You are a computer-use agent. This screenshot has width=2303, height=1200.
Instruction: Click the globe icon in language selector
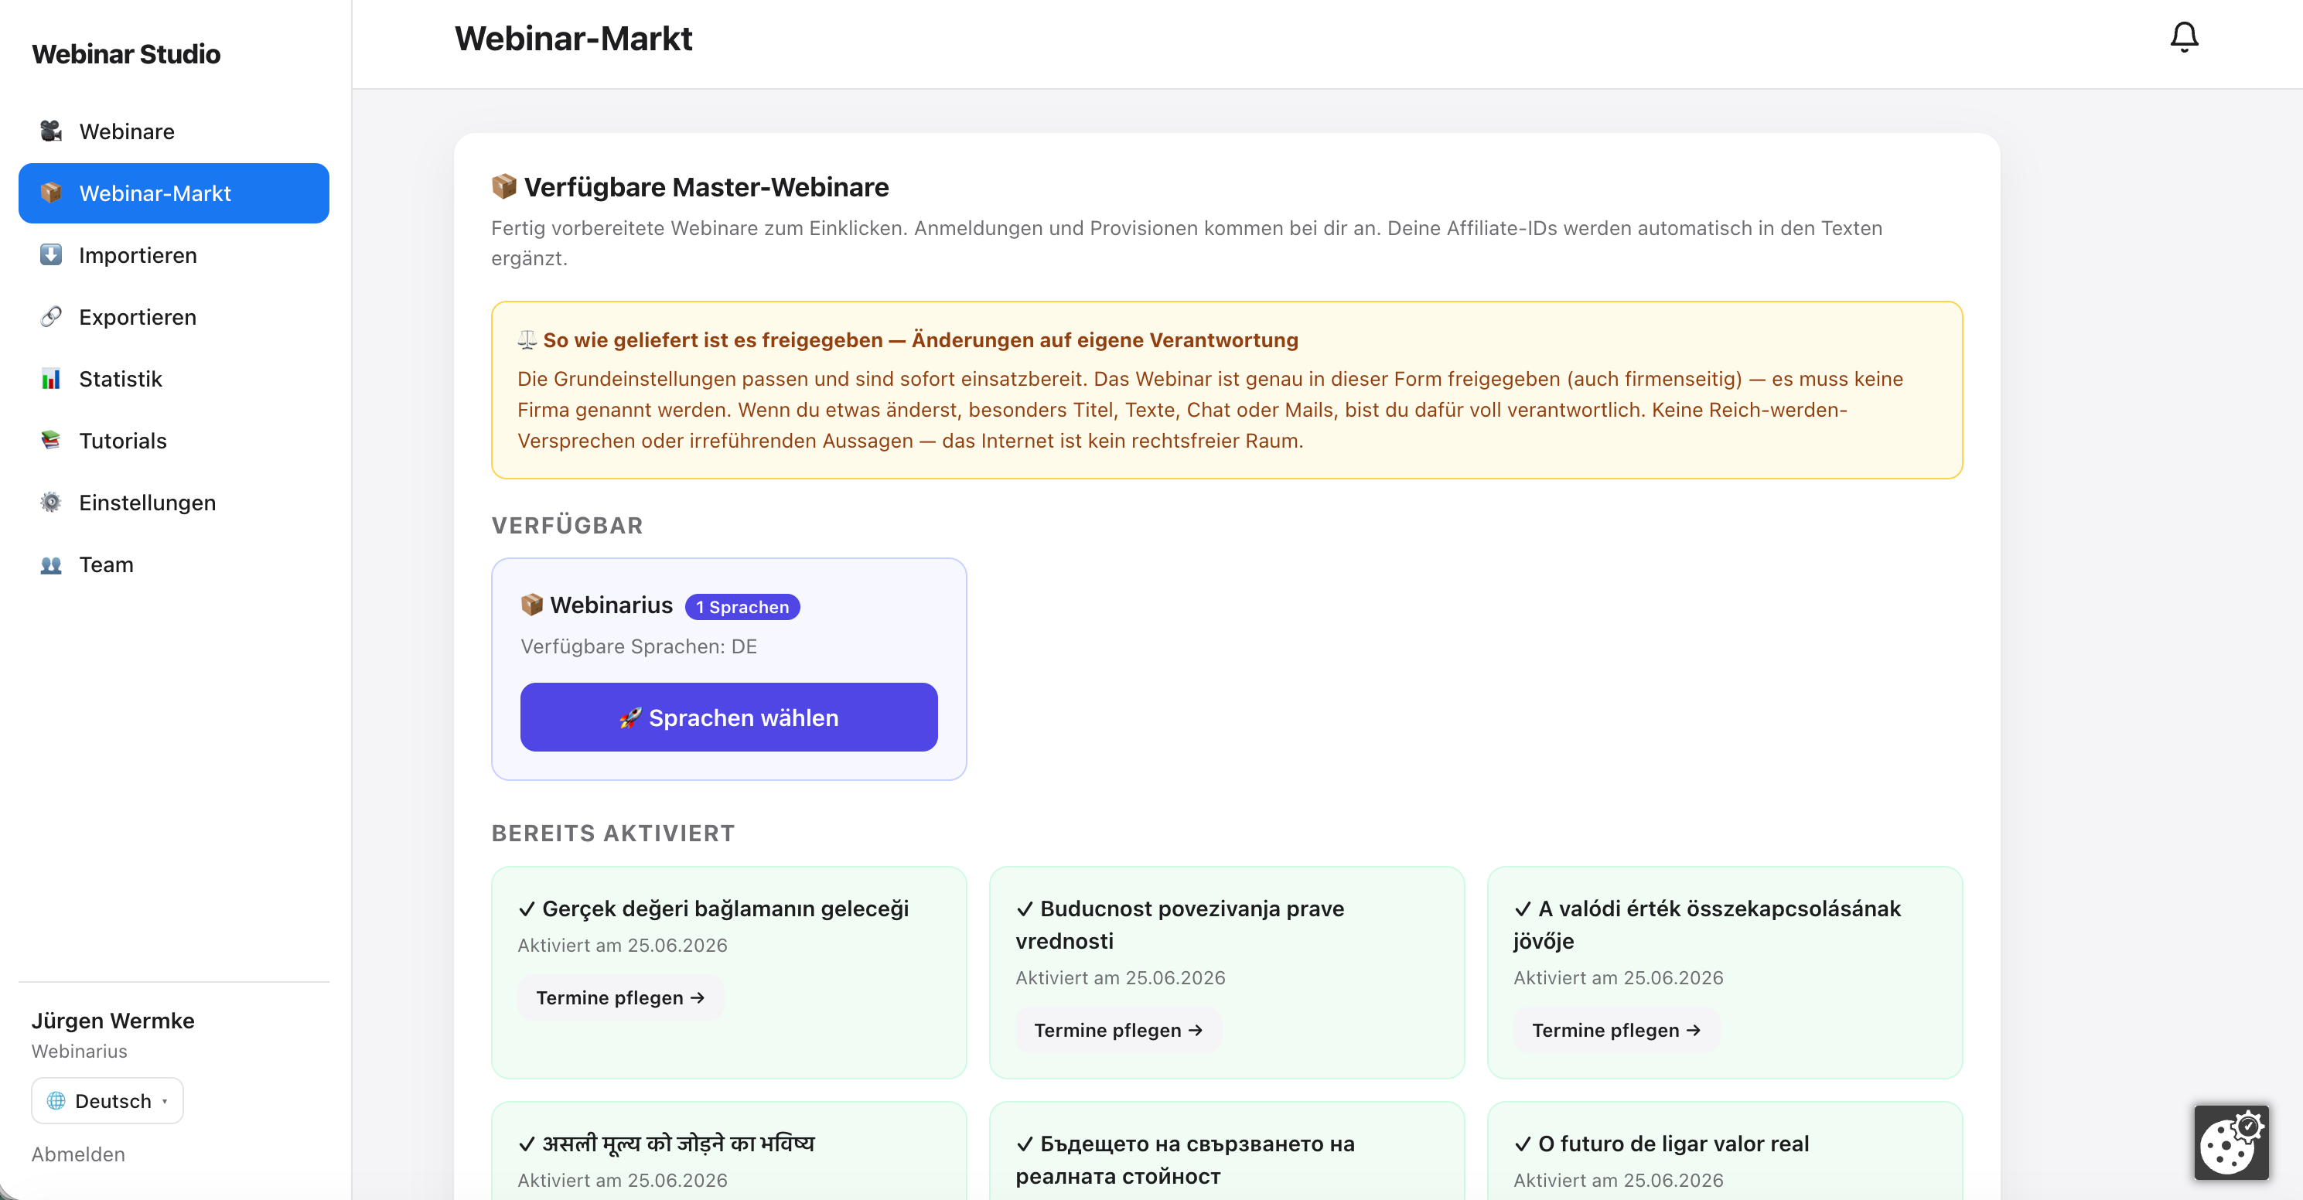click(x=56, y=1101)
